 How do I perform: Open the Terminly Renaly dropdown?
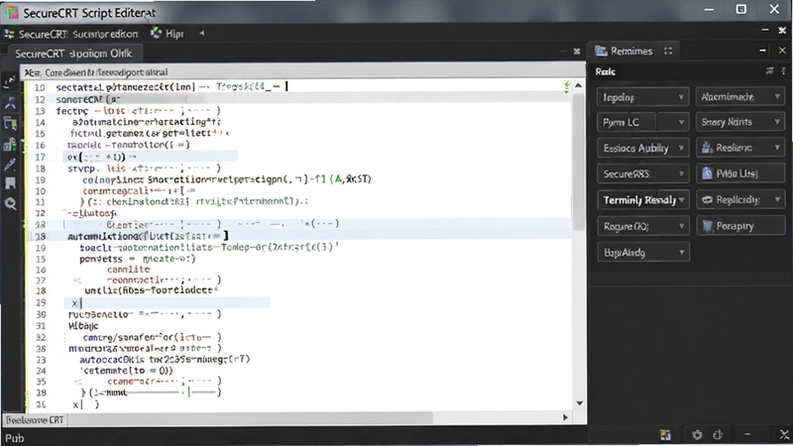(x=642, y=200)
